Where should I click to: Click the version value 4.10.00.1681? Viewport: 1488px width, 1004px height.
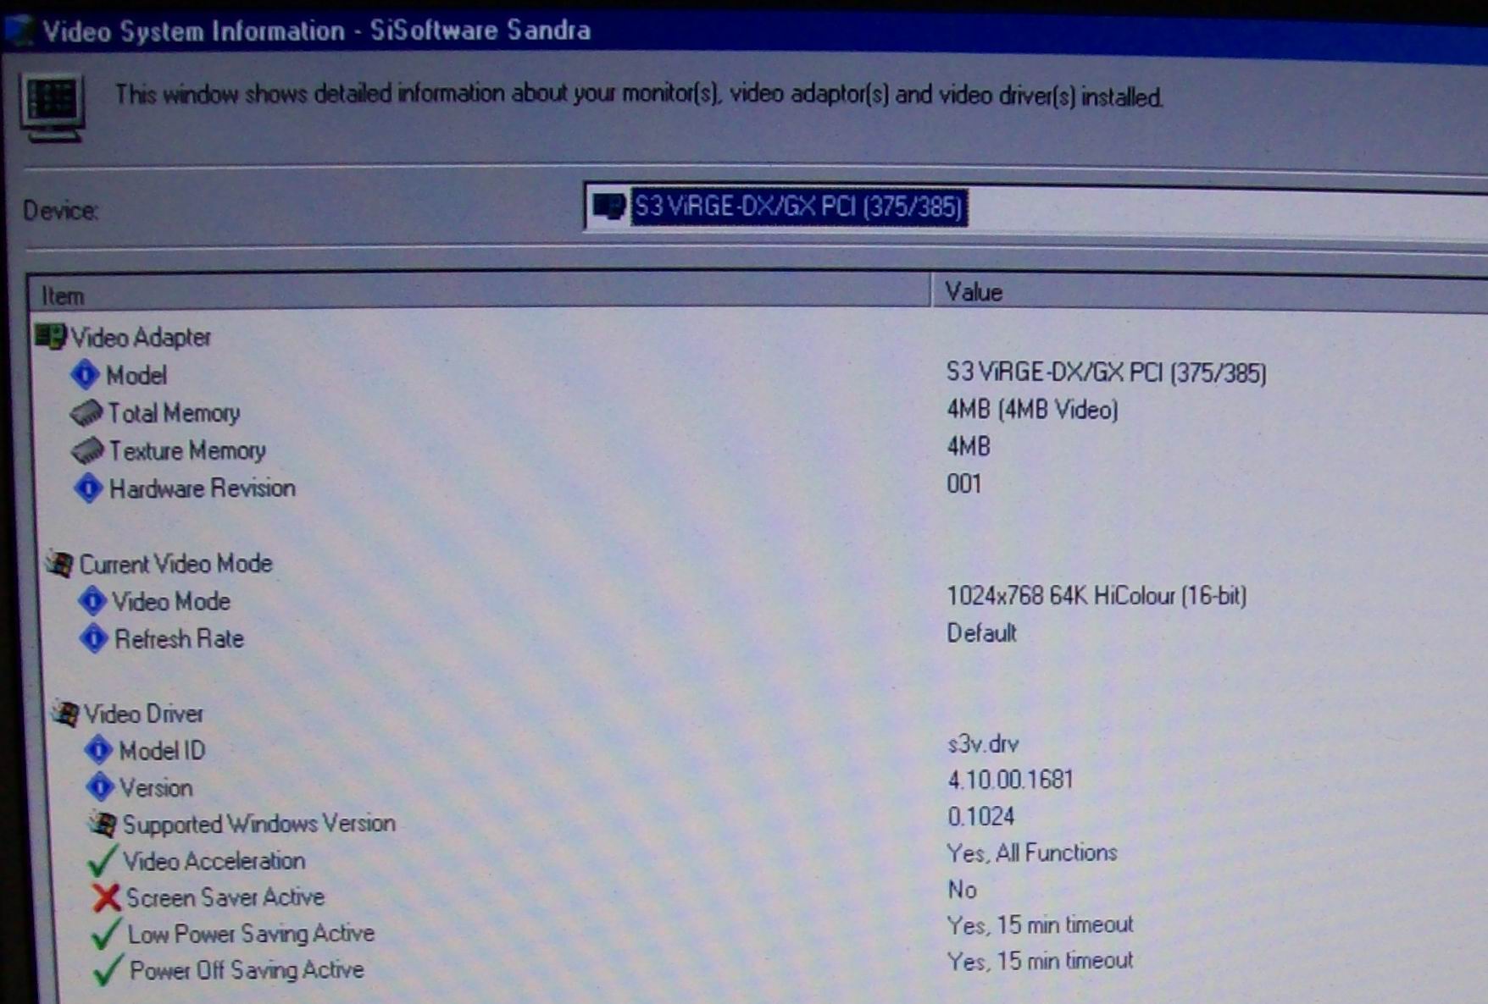1010,779
